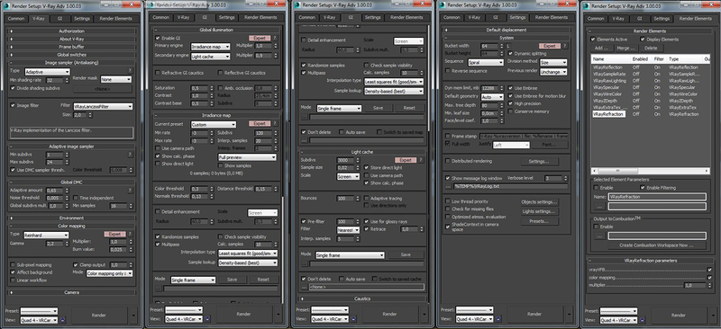Click Min shading rate spinner arrows
The width and height of the screenshot is (721, 329).
[67, 80]
